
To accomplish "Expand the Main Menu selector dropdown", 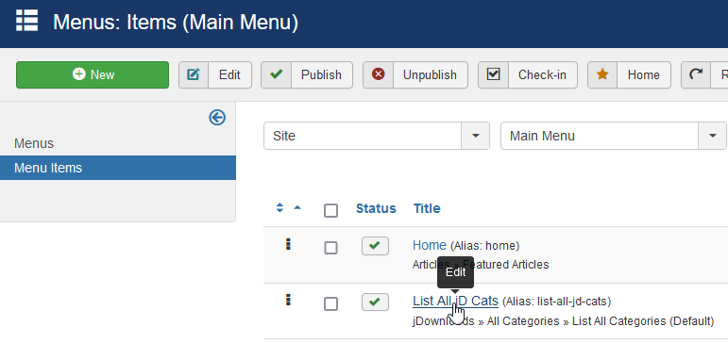I will point(614,136).
